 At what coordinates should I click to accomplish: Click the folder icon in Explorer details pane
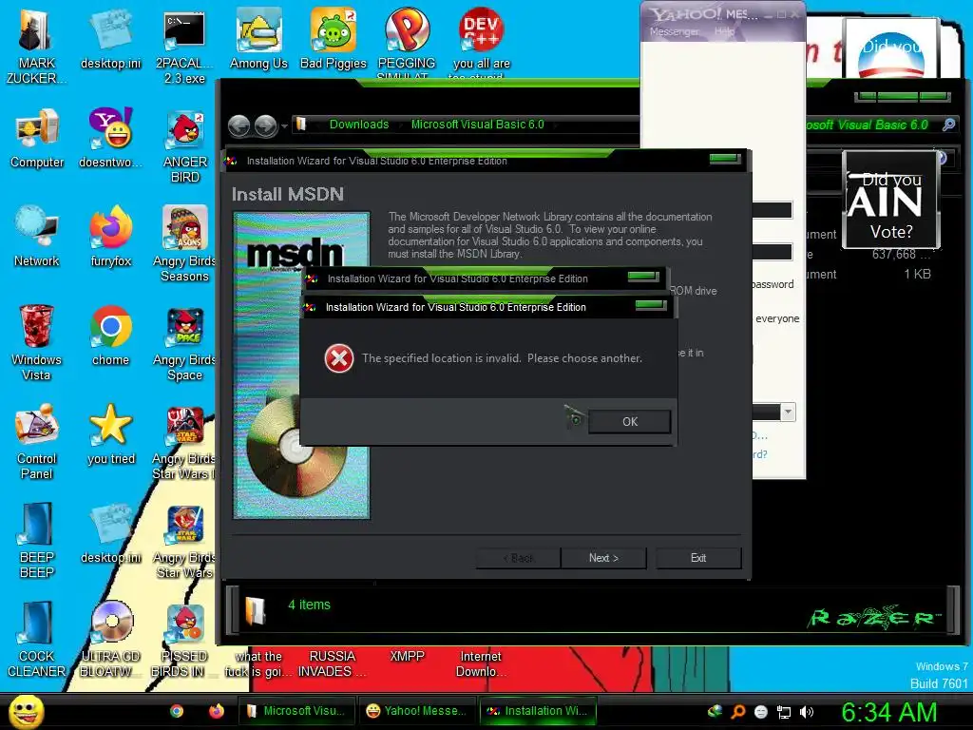pos(256,610)
